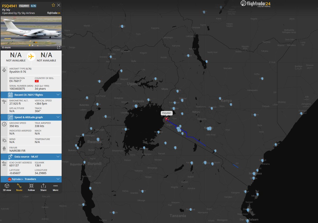Select the Malindi airport pin near Watamu
Screen dimensions: 318x223
(x=262, y=161)
